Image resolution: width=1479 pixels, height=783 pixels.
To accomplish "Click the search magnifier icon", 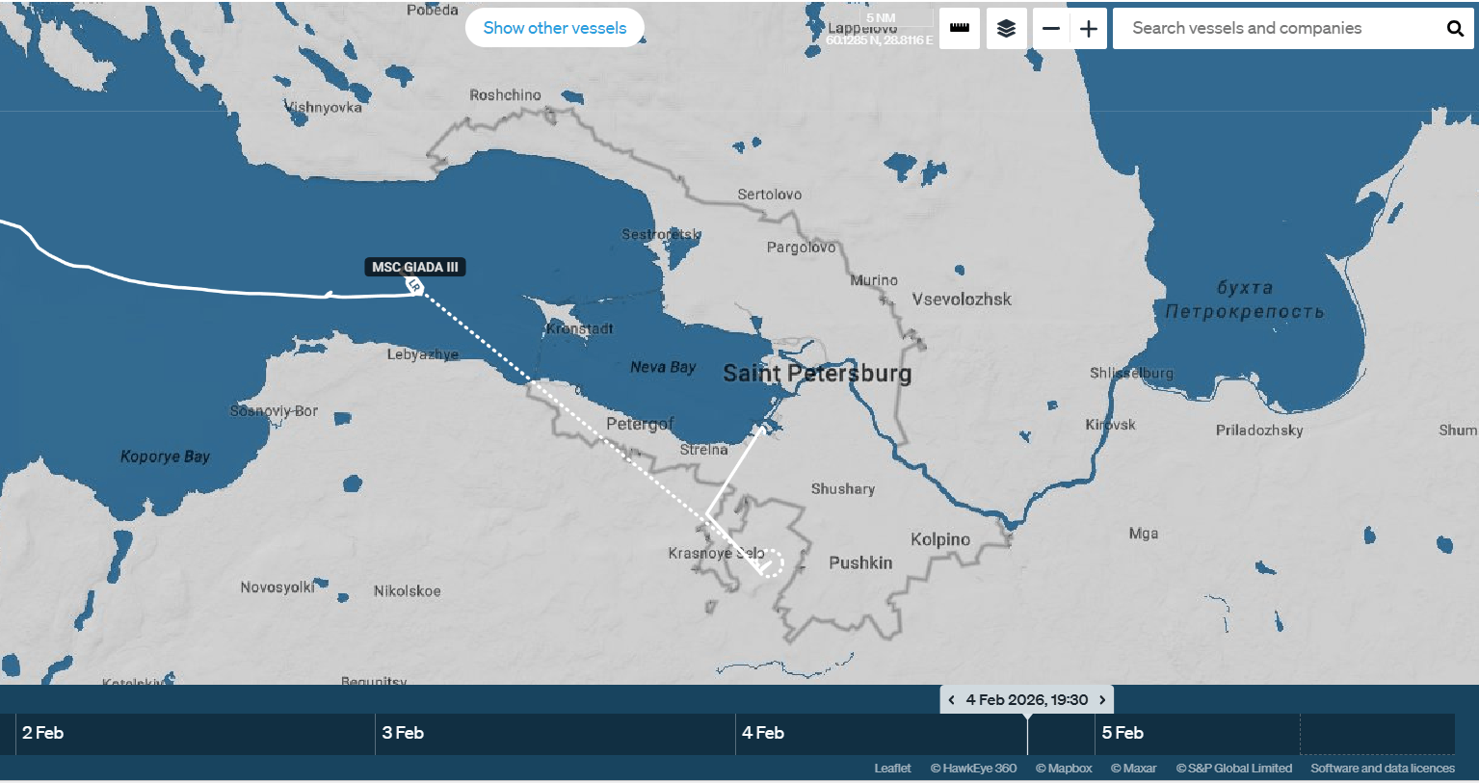I will coord(1455,29).
